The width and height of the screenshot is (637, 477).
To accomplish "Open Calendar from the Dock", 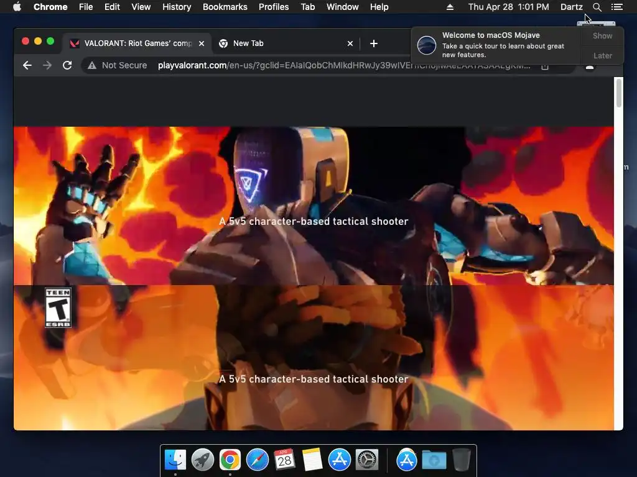I will coord(284,460).
